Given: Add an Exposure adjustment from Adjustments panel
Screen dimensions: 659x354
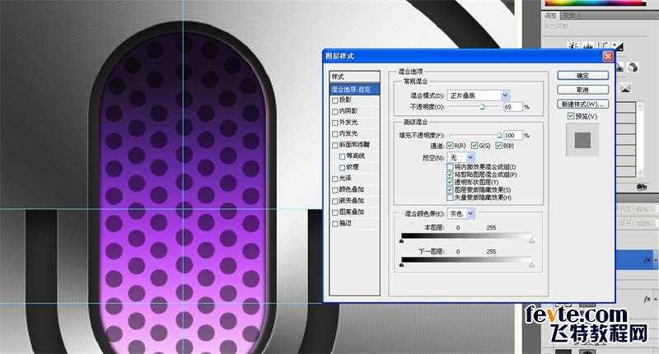Looking at the screenshot, I should click(x=619, y=45).
